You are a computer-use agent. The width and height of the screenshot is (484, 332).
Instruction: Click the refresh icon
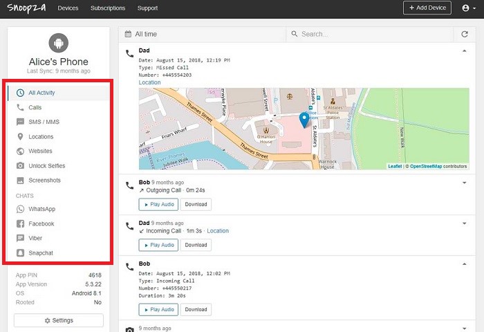[465, 35]
